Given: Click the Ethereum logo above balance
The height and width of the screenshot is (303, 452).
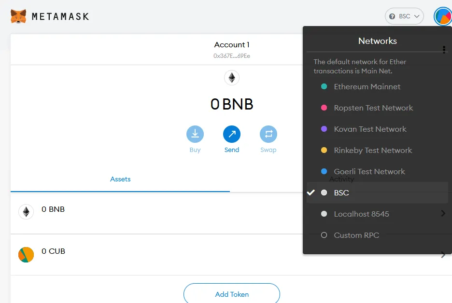Looking at the screenshot, I should point(232,78).
